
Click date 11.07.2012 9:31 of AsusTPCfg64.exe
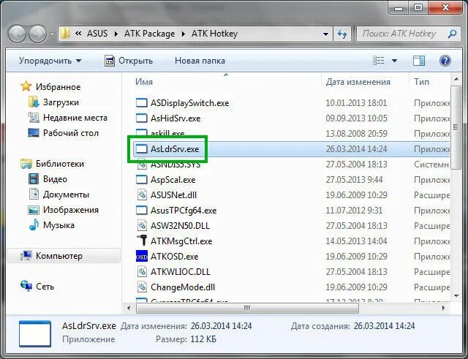coord(354,211)
